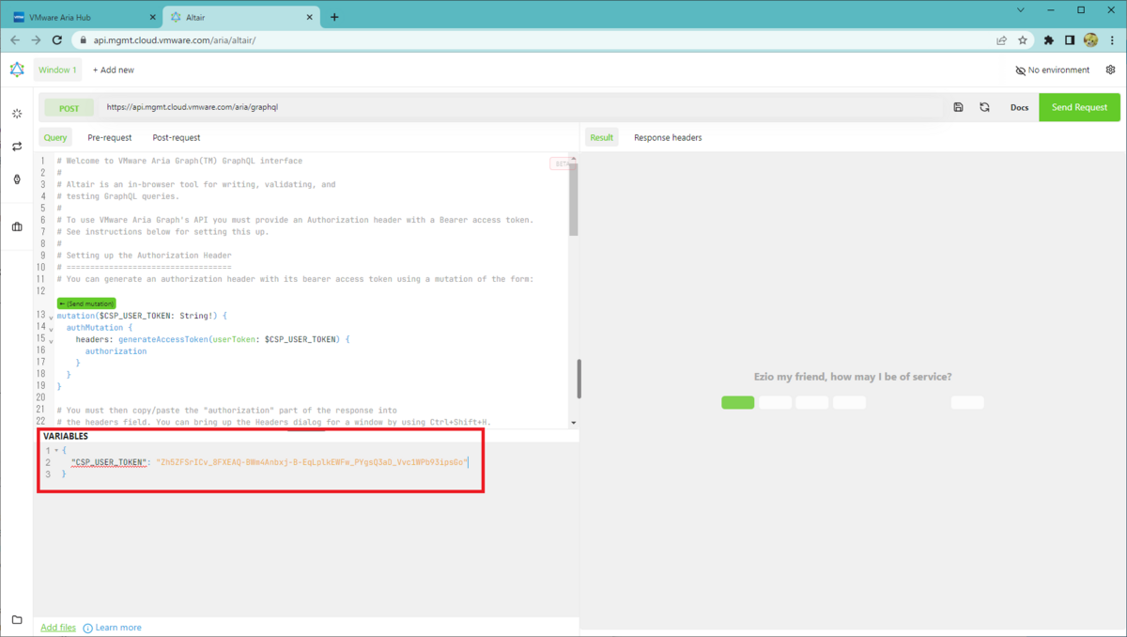Click the loading spinner icon in the left sidebar
The height and width of the screenshot is (637, 1127).
pyautogui.click(x=17, y=114)
